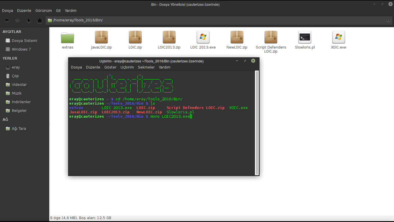Click "LOIC 2013.exe" in the terminal ls output

pyautogui.click(x=117, y=108)
